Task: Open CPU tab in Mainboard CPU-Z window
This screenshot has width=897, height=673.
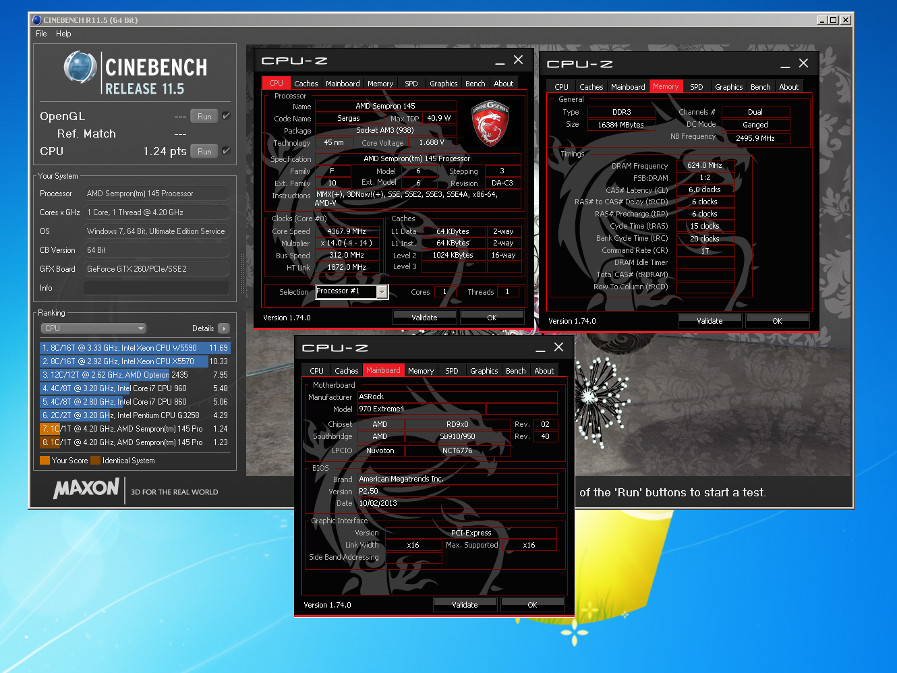Action: 316,371
